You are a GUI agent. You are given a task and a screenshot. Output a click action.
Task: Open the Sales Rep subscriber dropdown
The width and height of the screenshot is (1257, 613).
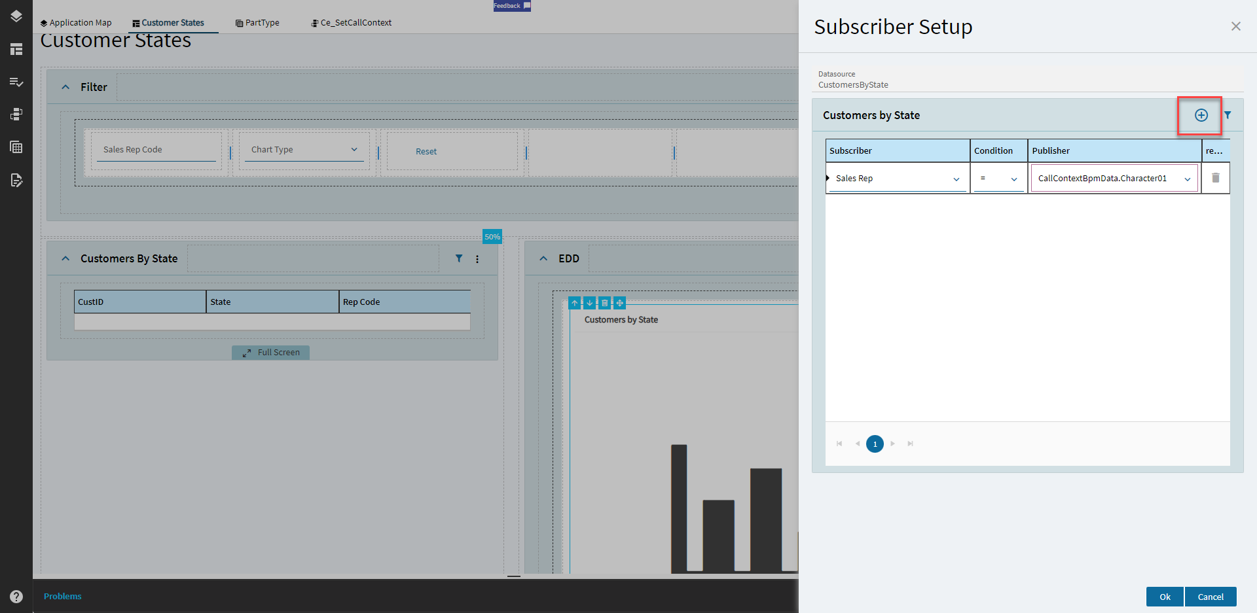(898, 179)
